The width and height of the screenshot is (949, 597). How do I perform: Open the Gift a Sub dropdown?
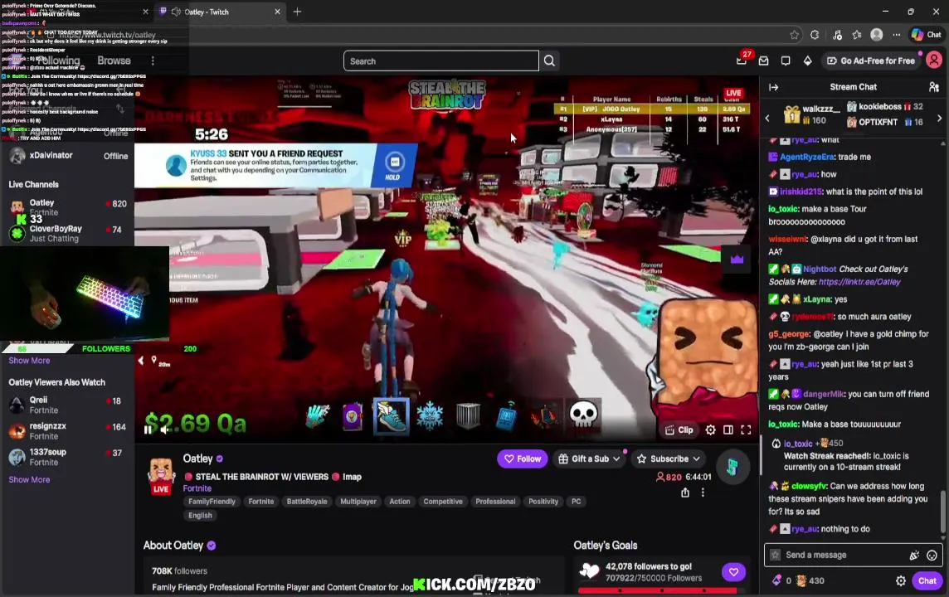point(589,459)
